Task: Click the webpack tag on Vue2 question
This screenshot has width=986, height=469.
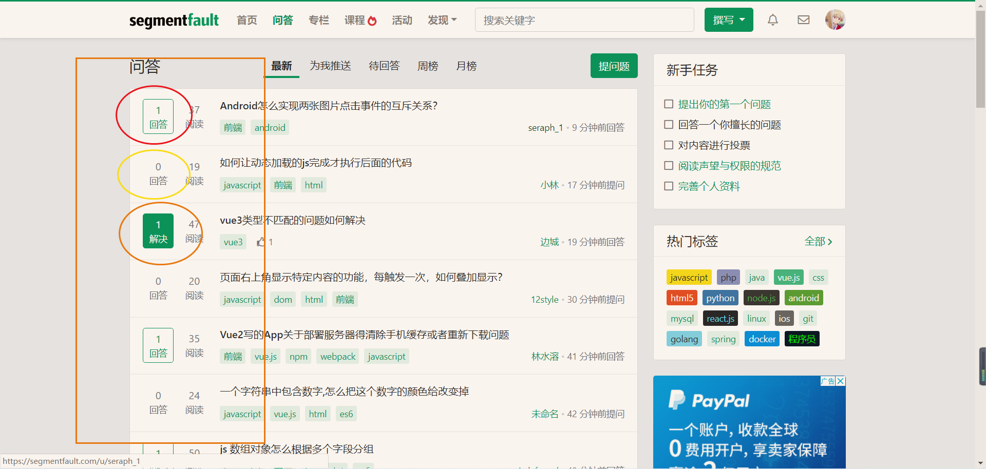Action: coord(337,356)
